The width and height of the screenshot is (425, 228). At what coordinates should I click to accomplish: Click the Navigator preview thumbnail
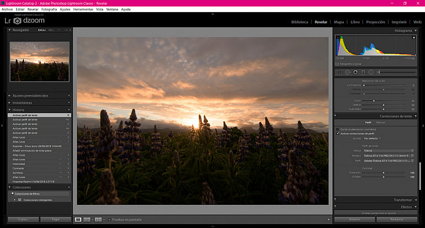click(x=39, y=62)
